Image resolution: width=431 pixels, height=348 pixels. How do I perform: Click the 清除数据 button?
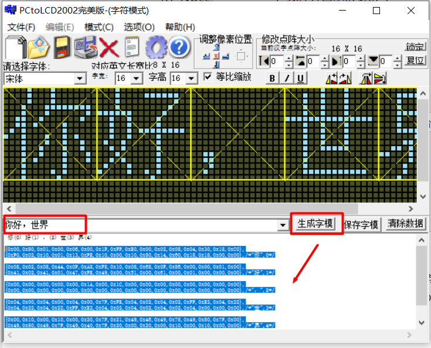coord(405,224)
